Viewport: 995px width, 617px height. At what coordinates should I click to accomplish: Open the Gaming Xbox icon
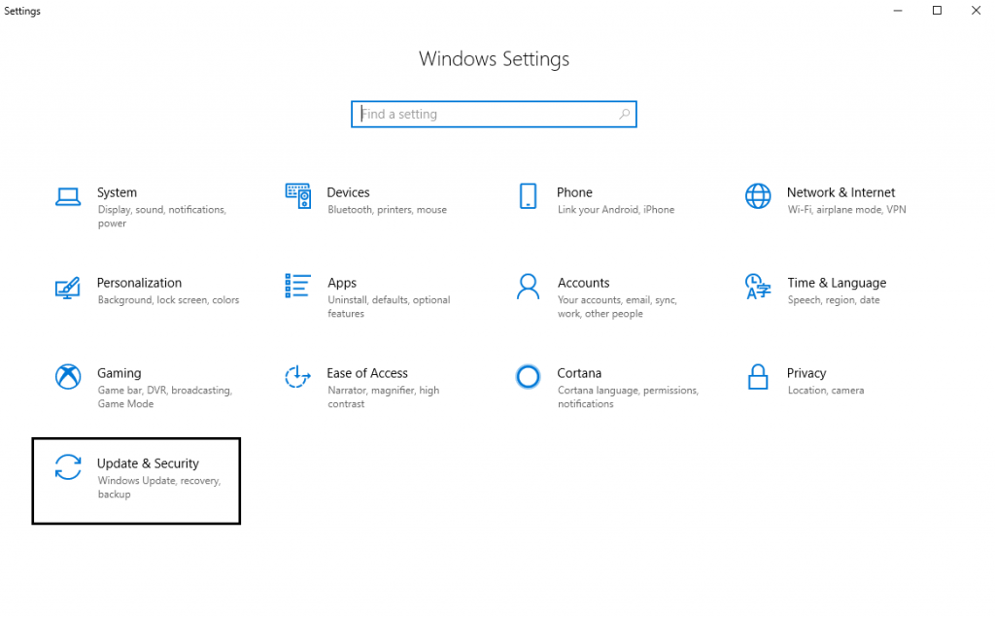coord(68,376)
